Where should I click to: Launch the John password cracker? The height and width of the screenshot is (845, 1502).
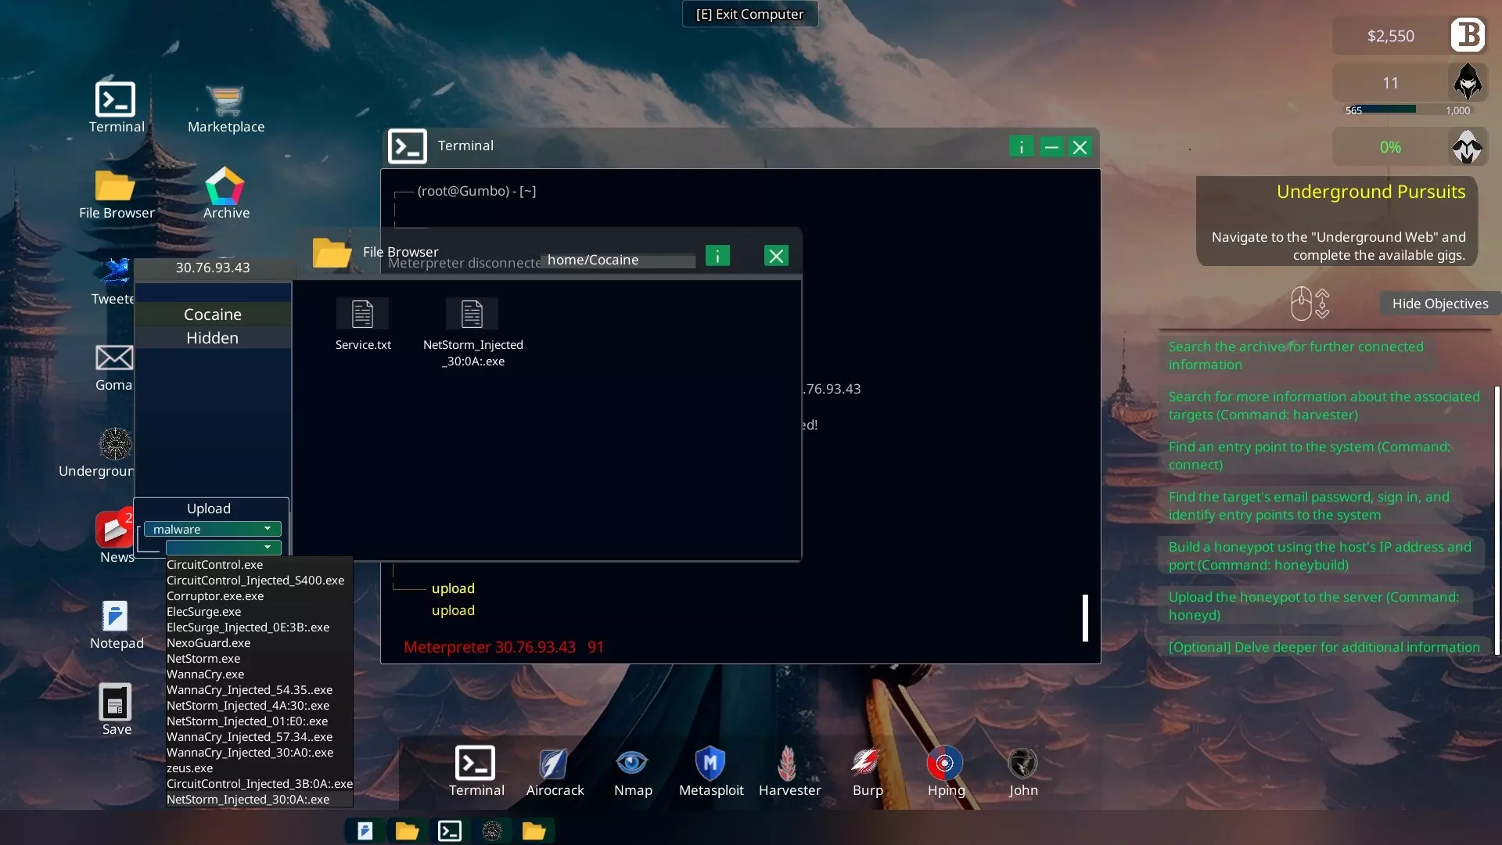1022,764
